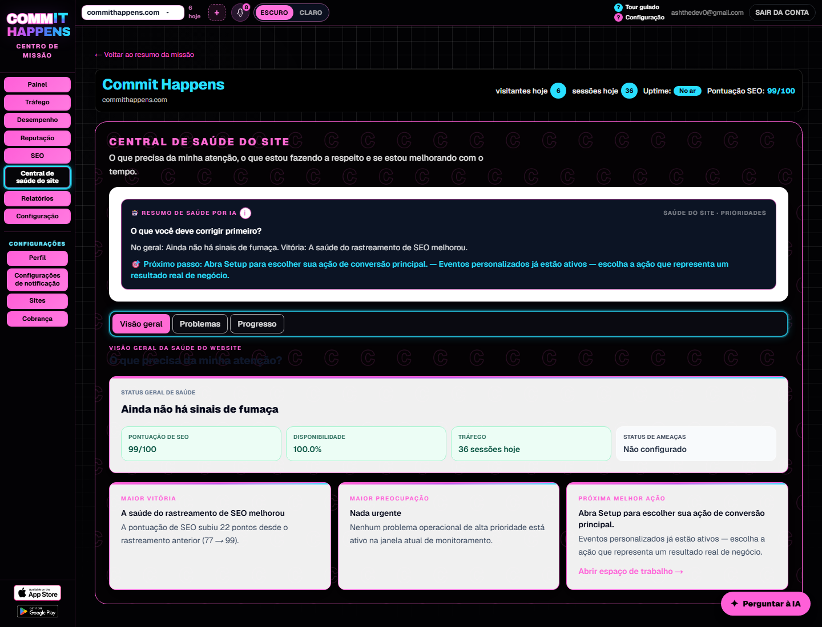Select Central de saúde do site
This screenshot has width=822, height=627.
pyautogui.click(x=37, y=177)
